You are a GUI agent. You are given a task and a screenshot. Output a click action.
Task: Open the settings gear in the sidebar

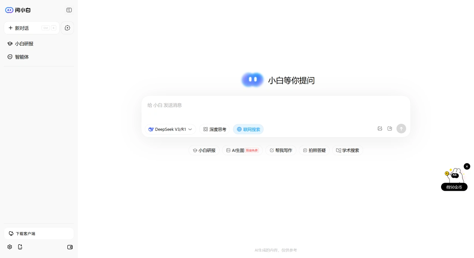(10, 247)
